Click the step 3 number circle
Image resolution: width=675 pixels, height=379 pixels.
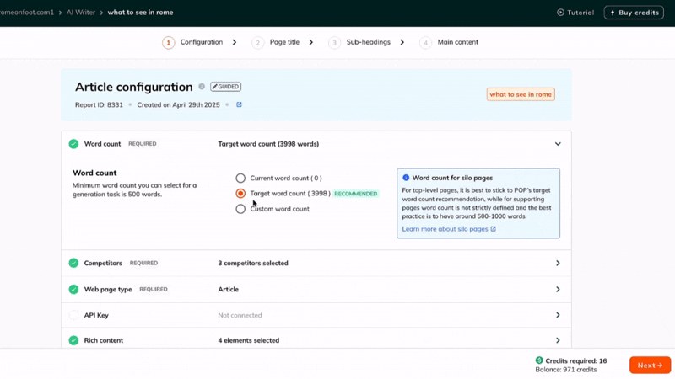point(334,43)
